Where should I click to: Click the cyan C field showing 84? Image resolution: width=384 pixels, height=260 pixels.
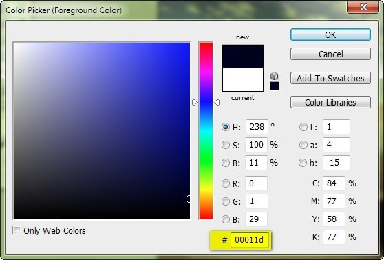point(334,183)
